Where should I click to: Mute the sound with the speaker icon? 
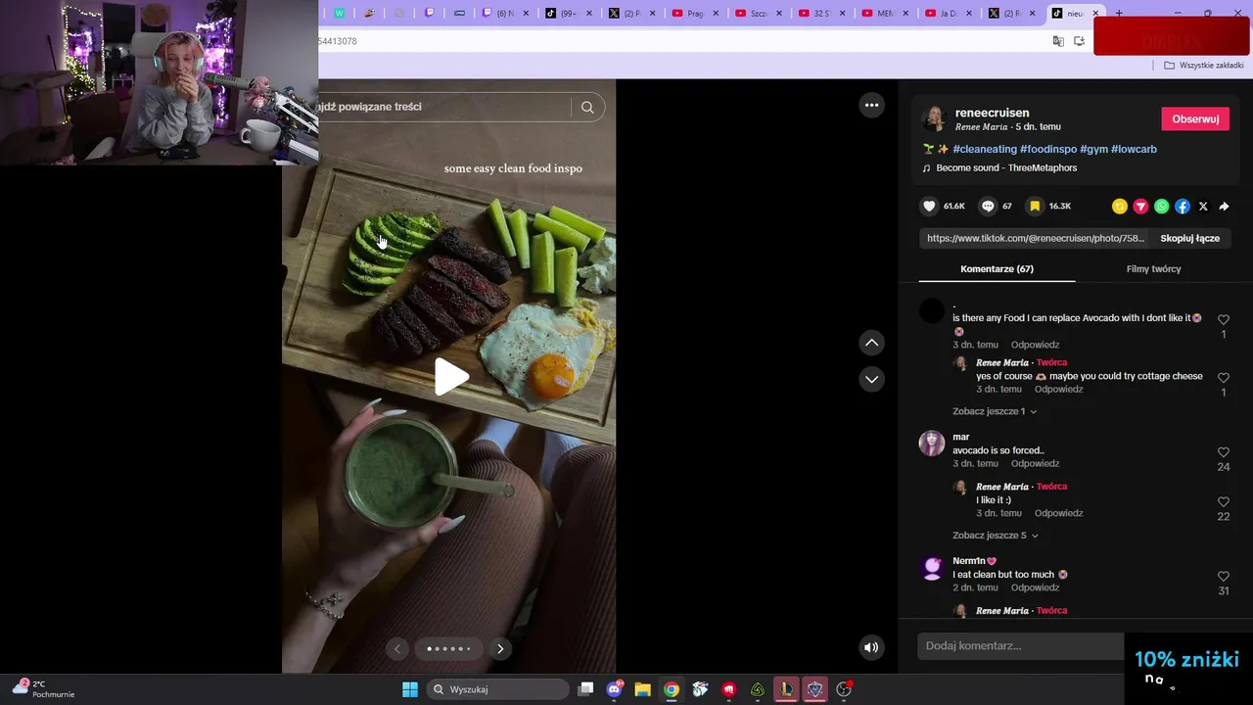871,647
